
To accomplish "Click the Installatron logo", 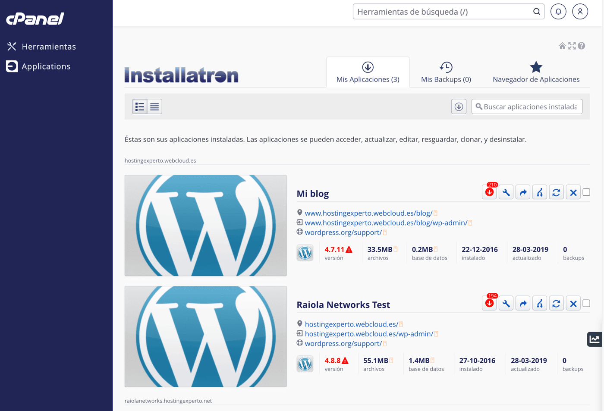I will tap(181, 75).
